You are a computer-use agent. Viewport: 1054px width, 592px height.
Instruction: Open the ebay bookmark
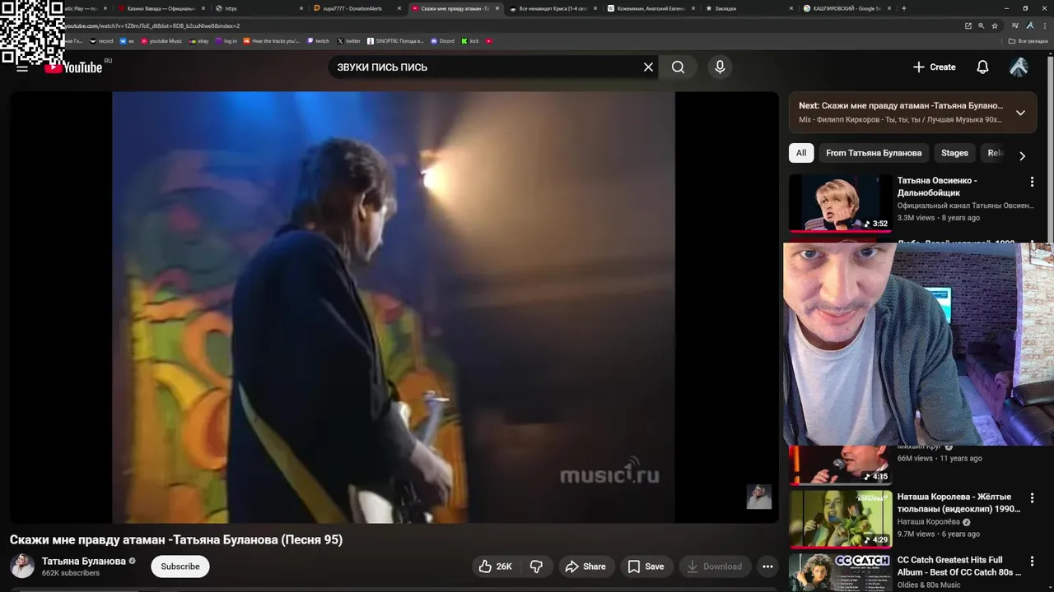(199, 41)
